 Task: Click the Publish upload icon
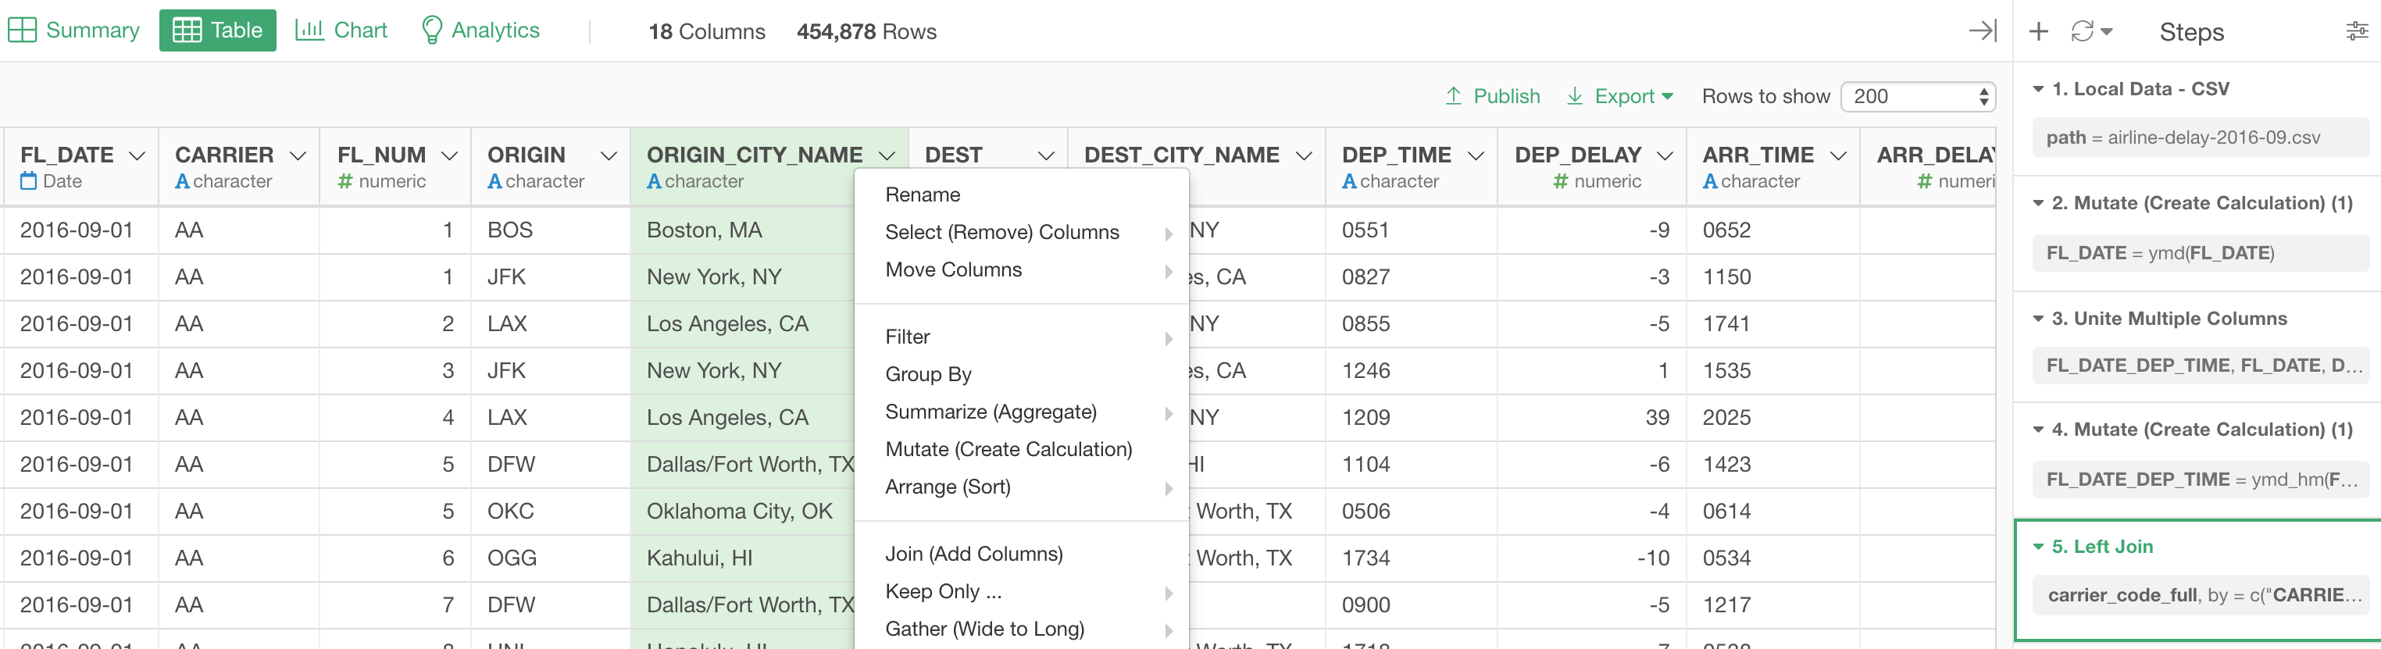click(x=1454, y=96)
